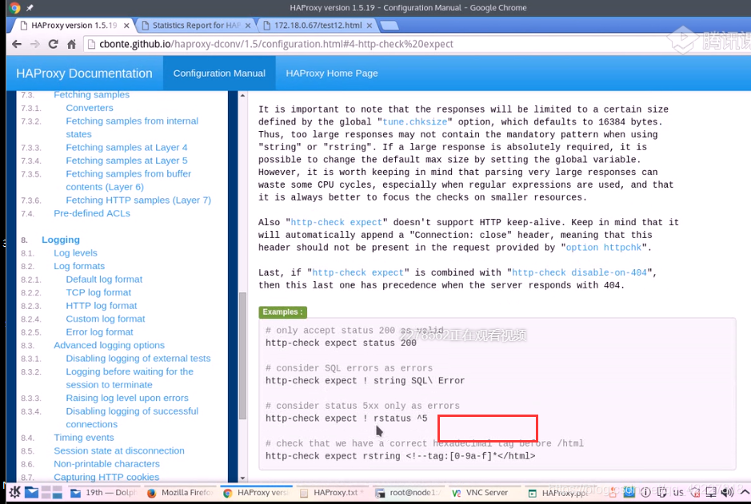This screenshot has height=504, width=751.
Task: Open sidebar entry Custom log format
Action: 106,319
